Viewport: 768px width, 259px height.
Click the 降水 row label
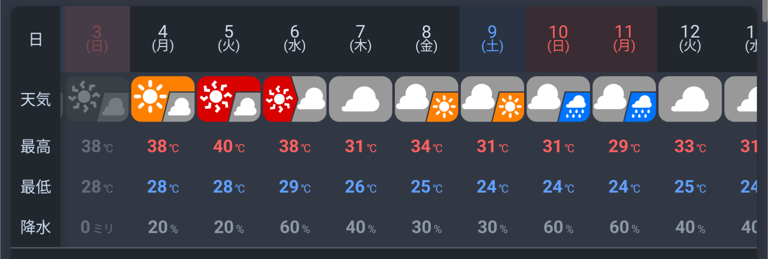36,227
